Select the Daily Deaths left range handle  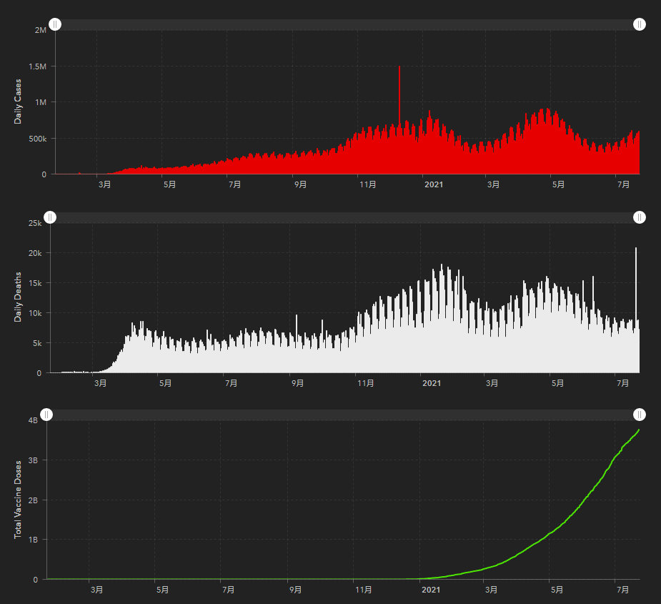pyautogui.click(x=50, y=217)
